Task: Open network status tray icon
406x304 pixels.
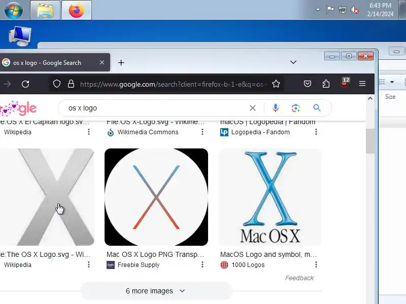Action: coord(342,10)
